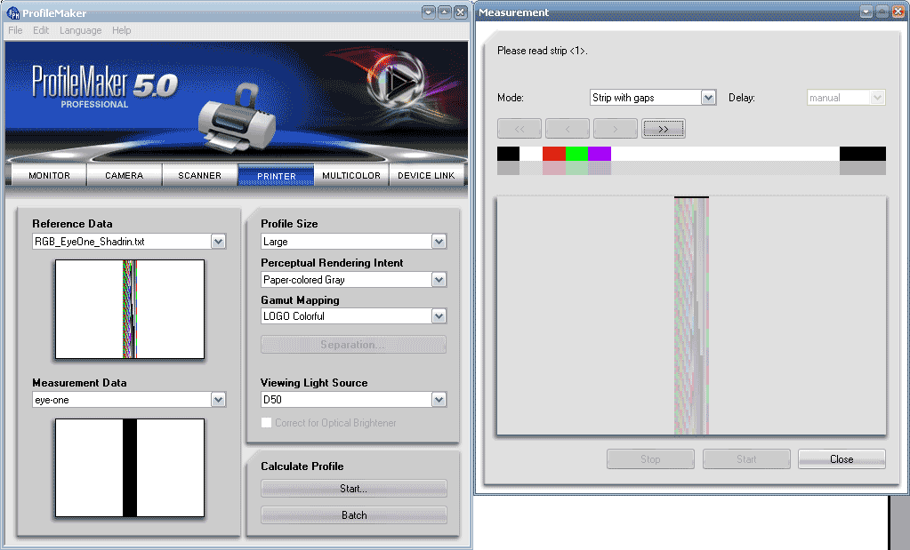Open the Reference Data dropdown

218,242
